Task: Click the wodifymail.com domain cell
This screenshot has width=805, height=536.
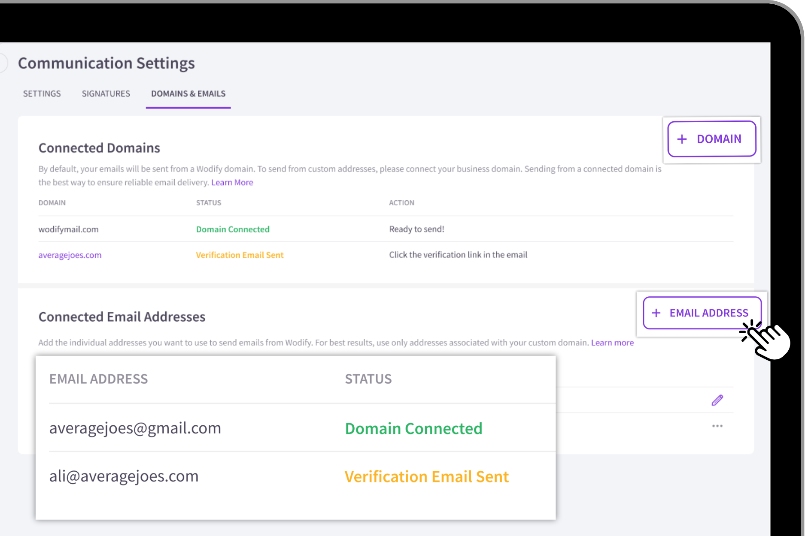Action: pos(68,229)
